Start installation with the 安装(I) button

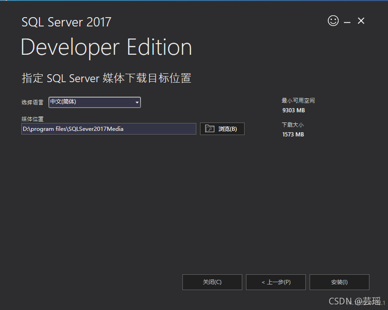click(x=339, y=282)
